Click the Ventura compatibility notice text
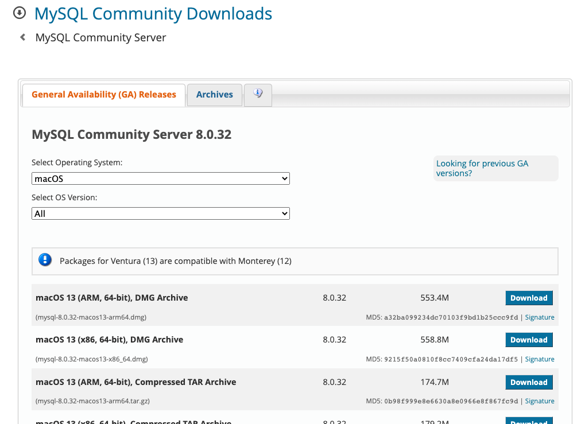585x424 pixels. [x=175, y=261]
